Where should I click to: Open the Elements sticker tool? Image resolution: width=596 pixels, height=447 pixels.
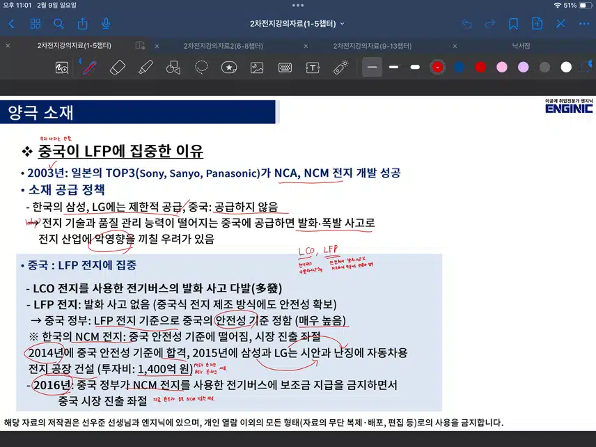pyautogui.click(x=229, y=68)
